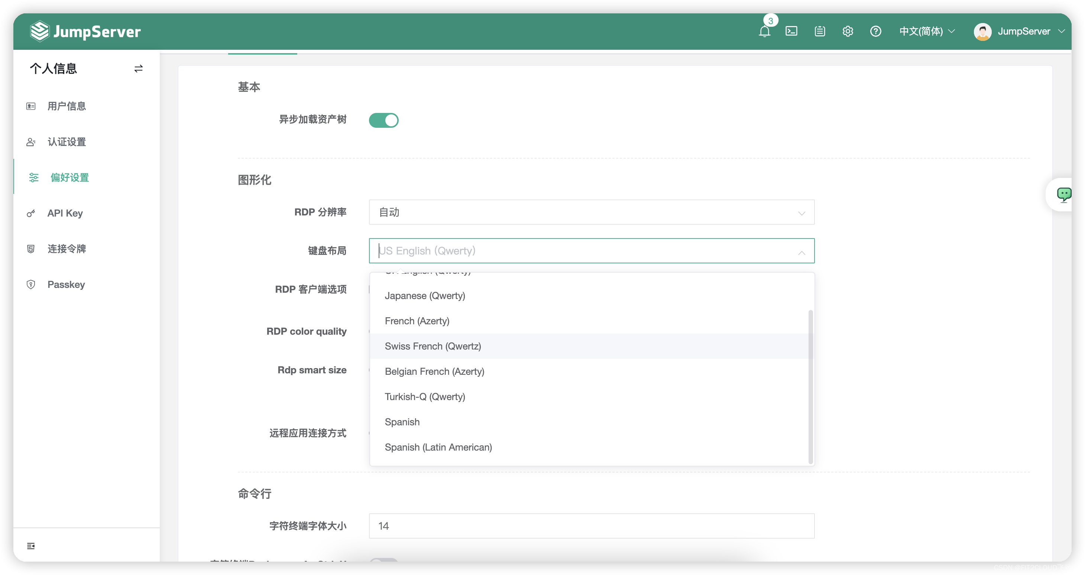Open the tickets clipboard icon
The height and width of the screenshot is (575, 1085).
820,31
